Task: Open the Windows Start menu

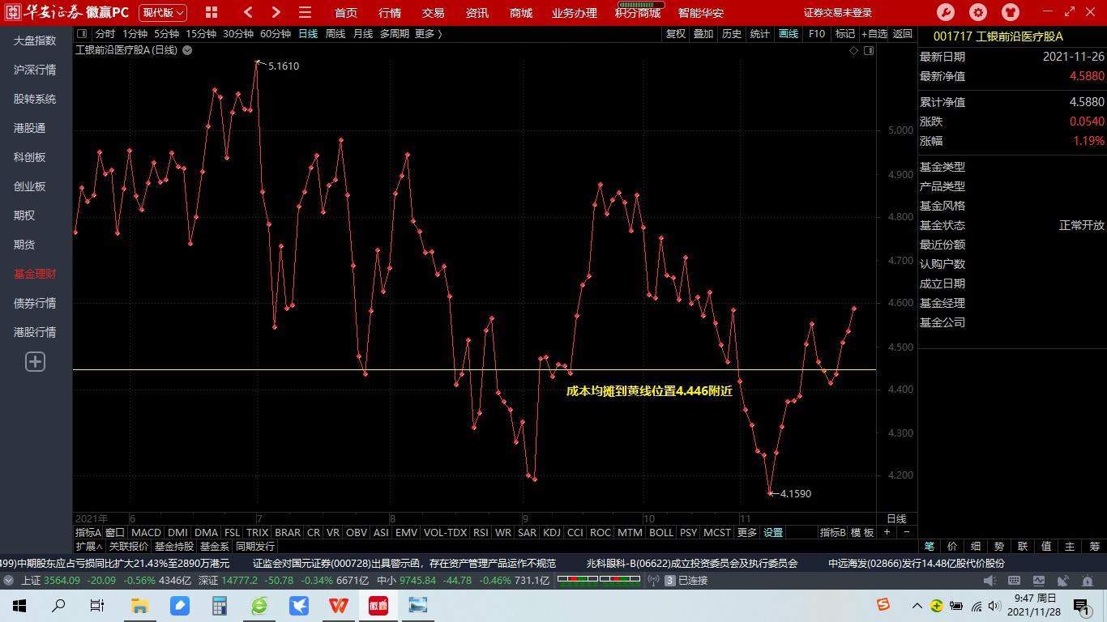Action: (x=19, y=606)
